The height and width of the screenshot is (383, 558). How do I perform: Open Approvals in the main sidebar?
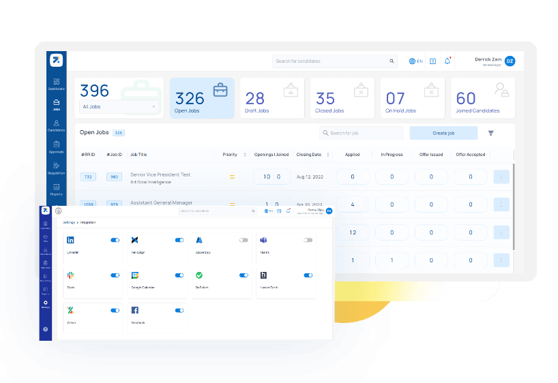click(57, 147)
